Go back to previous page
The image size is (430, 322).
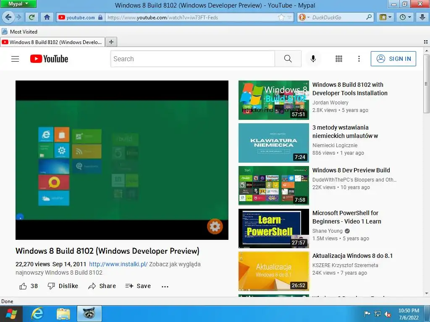(8, 18)
